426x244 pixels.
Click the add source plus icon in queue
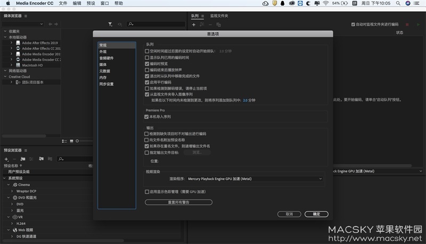click(x=194, y=24)
